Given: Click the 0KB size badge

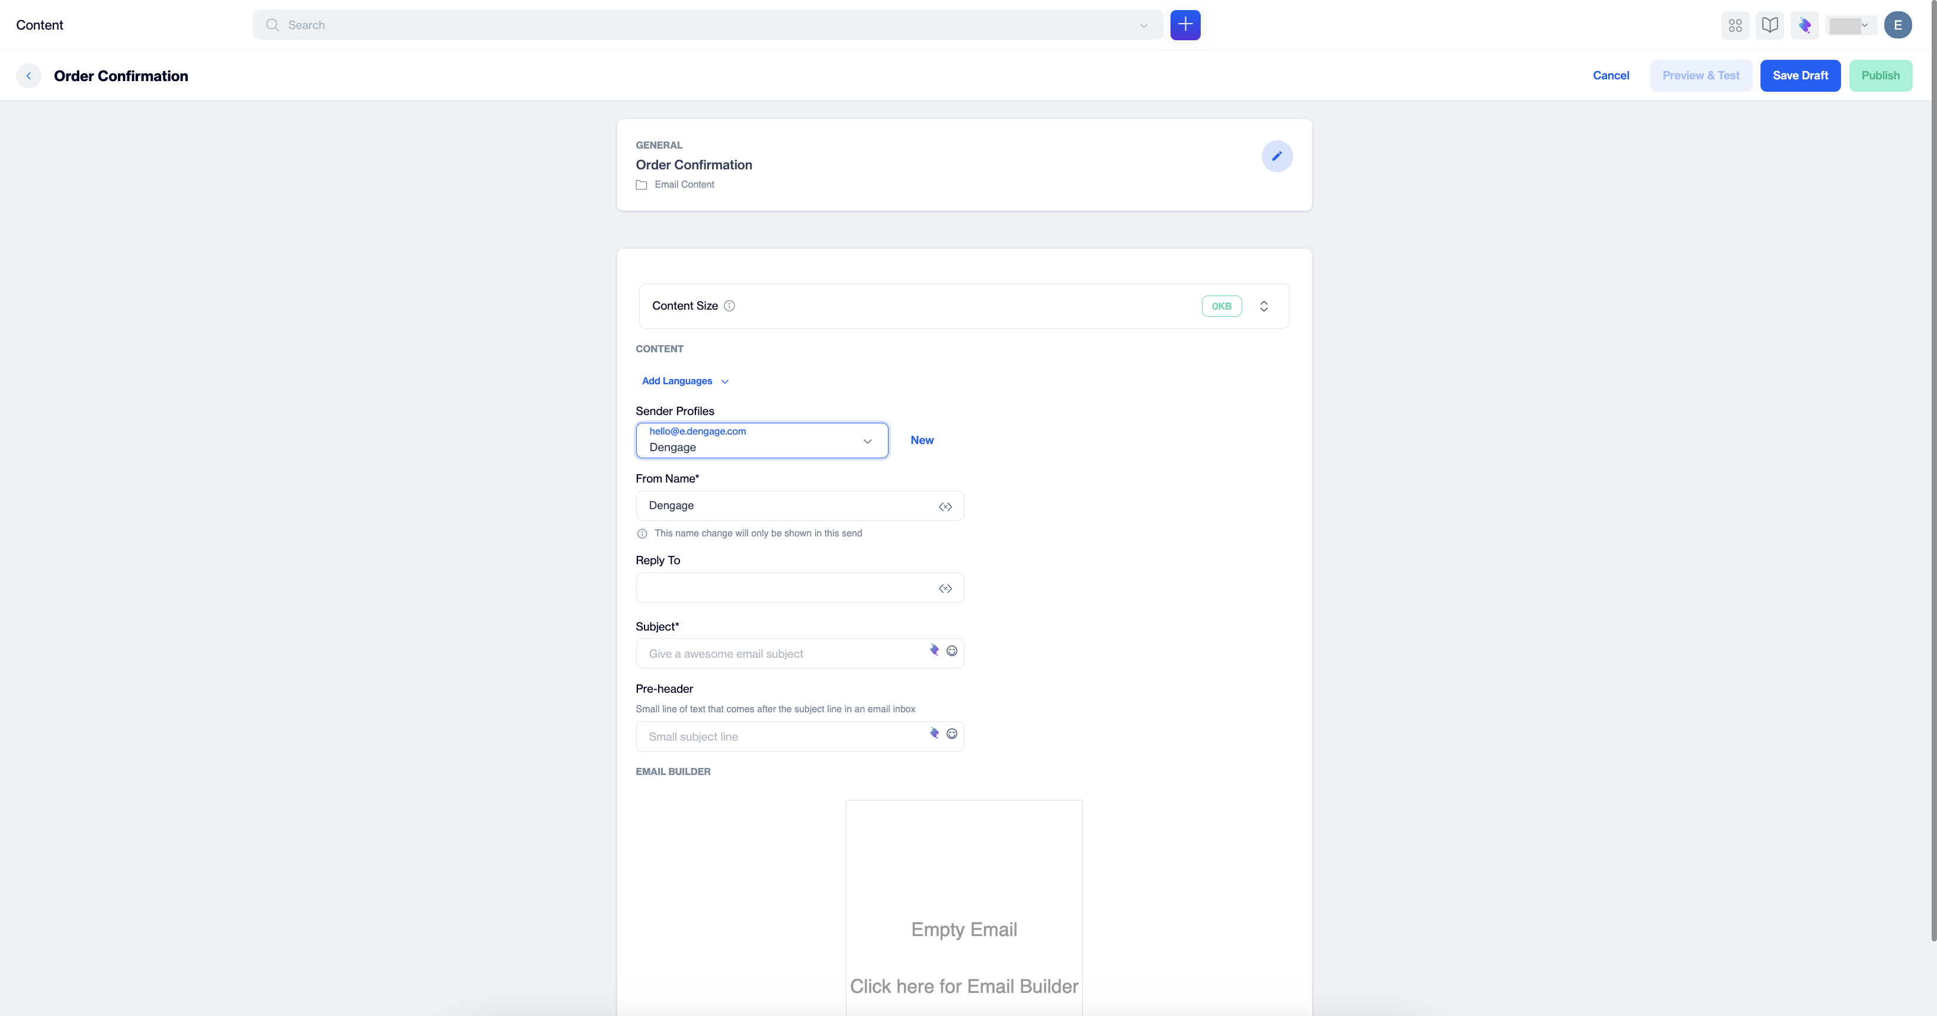Looking at the screenshot, I should (x=1221, y=306).
